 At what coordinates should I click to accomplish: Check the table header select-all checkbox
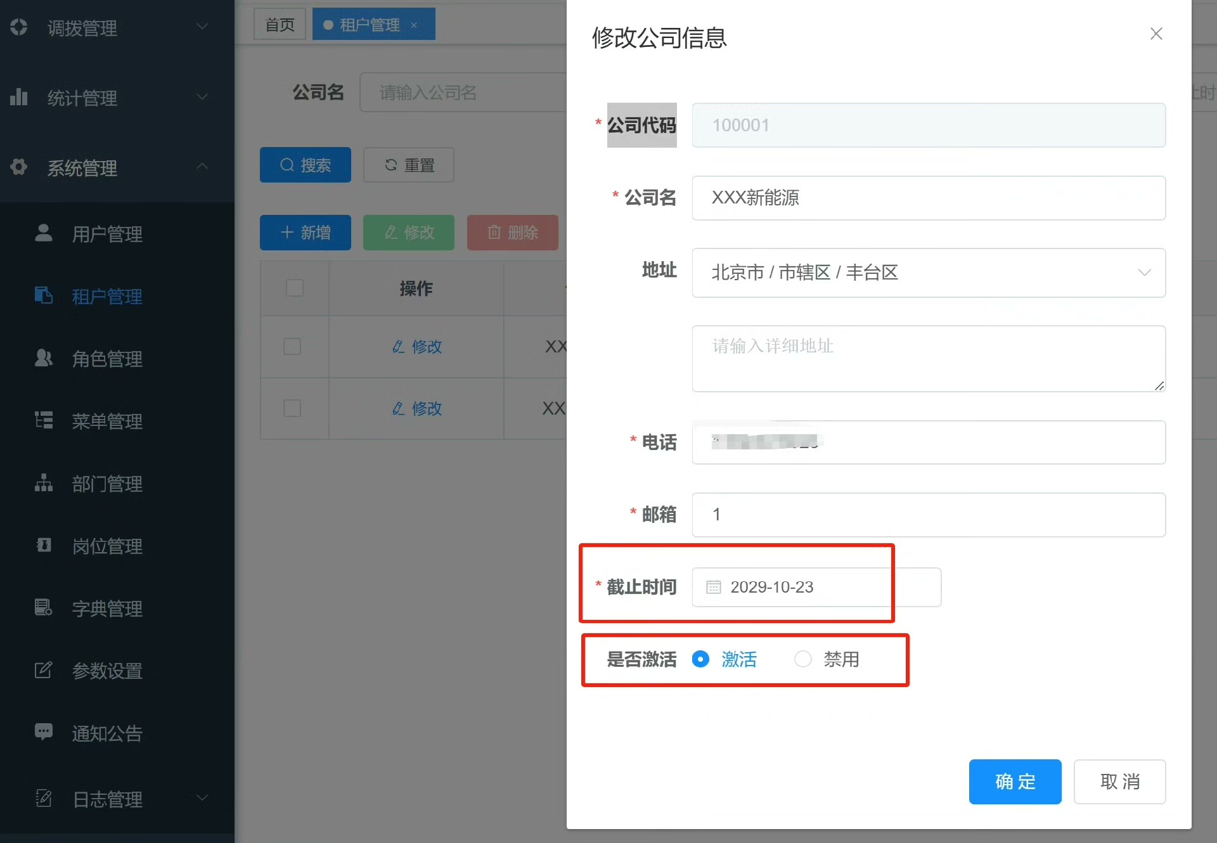(x=295, y=288)
